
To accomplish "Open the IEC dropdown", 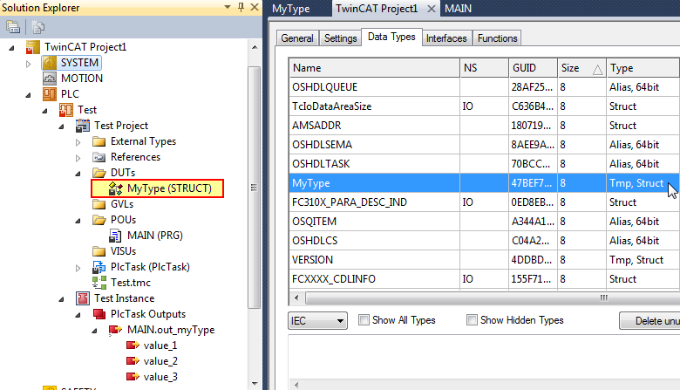I will (x=317, y=321).
